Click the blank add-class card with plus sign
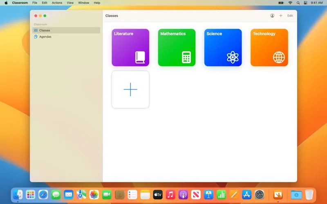The image size is (327, 204). (130, 89)
